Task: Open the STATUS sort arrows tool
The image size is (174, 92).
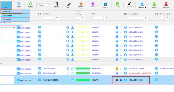Action: click(x=57, y=5)
